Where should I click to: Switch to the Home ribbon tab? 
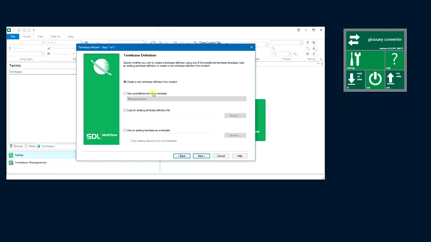point(27,36)
